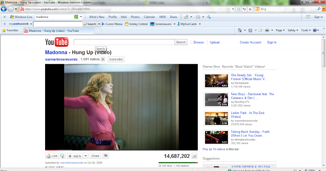Click the red video progress bar

coord(51,150)
